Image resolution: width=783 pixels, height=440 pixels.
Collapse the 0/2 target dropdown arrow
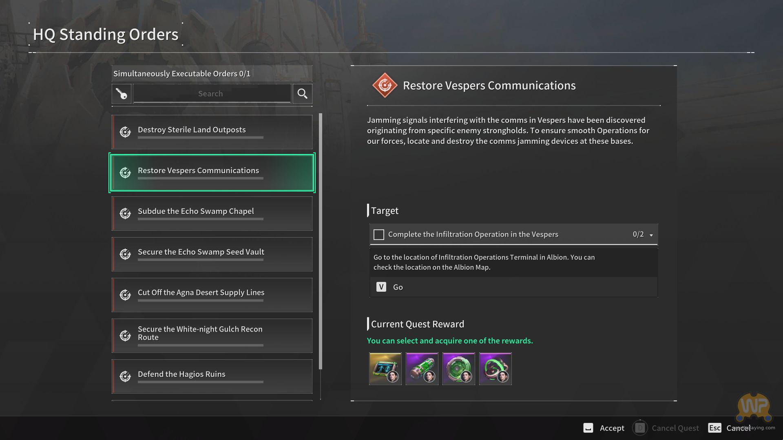[651, 235]
